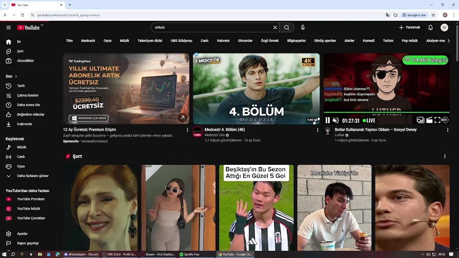Select the Valorant filter chip
Image resolution: width=459 pixels, height=258 pixels.
pos(223,41)
